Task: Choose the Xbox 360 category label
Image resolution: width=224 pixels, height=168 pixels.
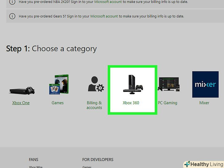Action: coord(131,103)
